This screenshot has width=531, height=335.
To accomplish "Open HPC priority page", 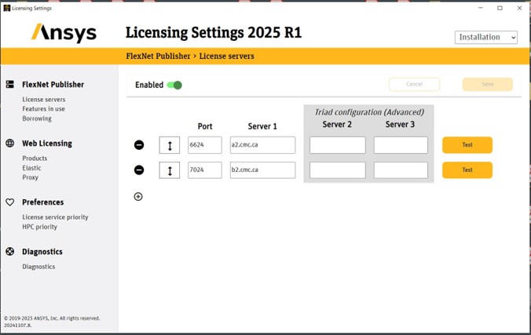I will coord(39,227).
